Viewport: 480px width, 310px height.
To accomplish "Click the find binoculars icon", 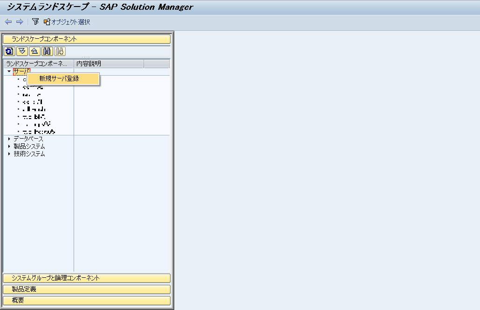I will [47, 51].
